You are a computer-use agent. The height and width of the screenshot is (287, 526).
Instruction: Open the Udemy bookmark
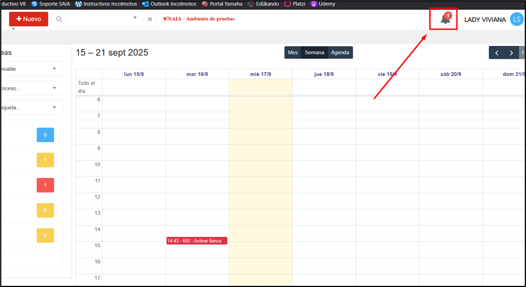point(323,4)
